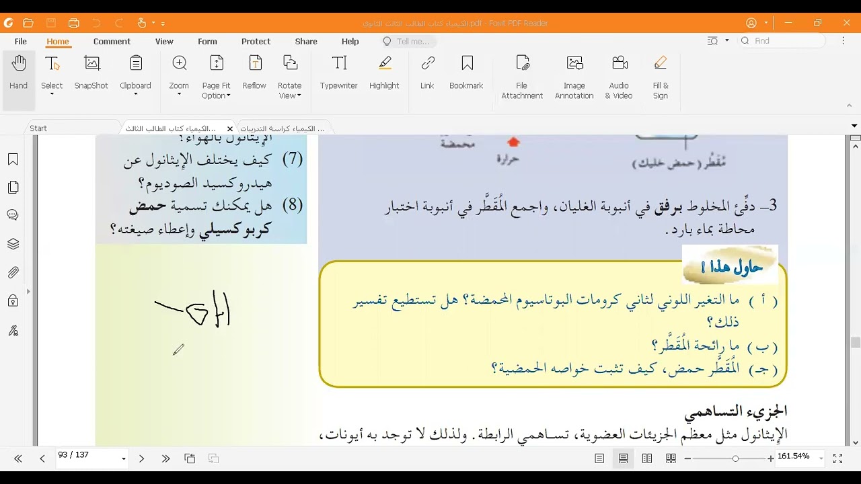Go to the previous page
861x484 pixels.
42,458
